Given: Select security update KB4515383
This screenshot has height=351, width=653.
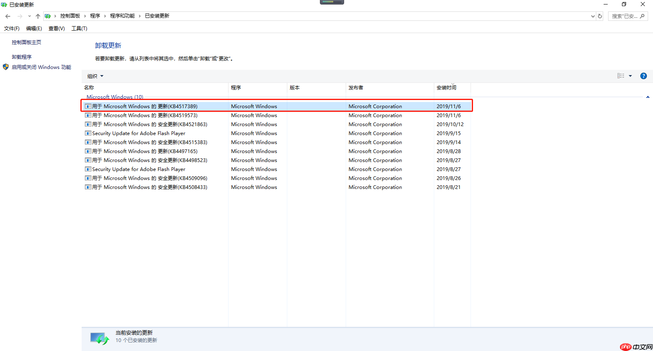Looking at the screenshot, I should tap(277, 142).
